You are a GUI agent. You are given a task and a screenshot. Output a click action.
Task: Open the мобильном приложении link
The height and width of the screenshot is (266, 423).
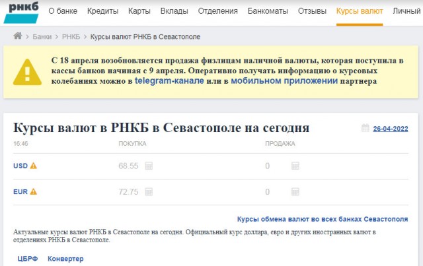(x=284, y=81)
